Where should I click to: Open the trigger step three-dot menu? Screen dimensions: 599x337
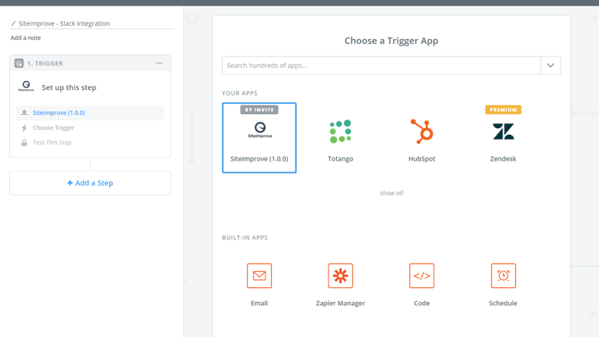point(159,63)
